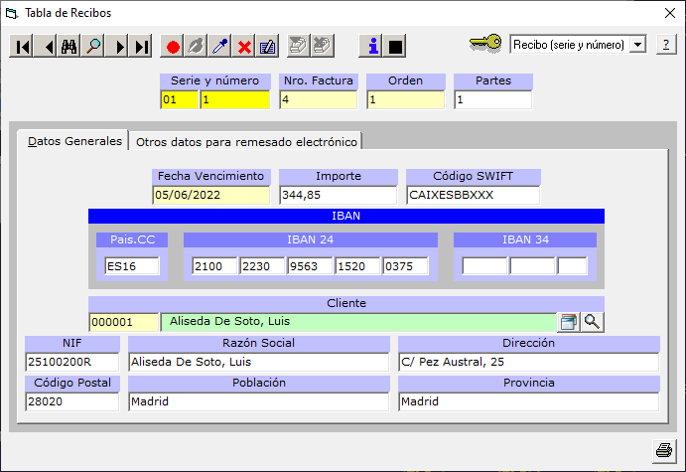The height and width of the screenshot is (472, 686).
Task: Click the Importe amount field
Action: click(x=338, y=195)
